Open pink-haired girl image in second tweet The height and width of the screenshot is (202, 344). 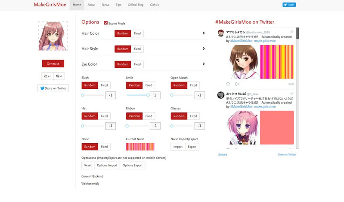(x=243, y=128)
